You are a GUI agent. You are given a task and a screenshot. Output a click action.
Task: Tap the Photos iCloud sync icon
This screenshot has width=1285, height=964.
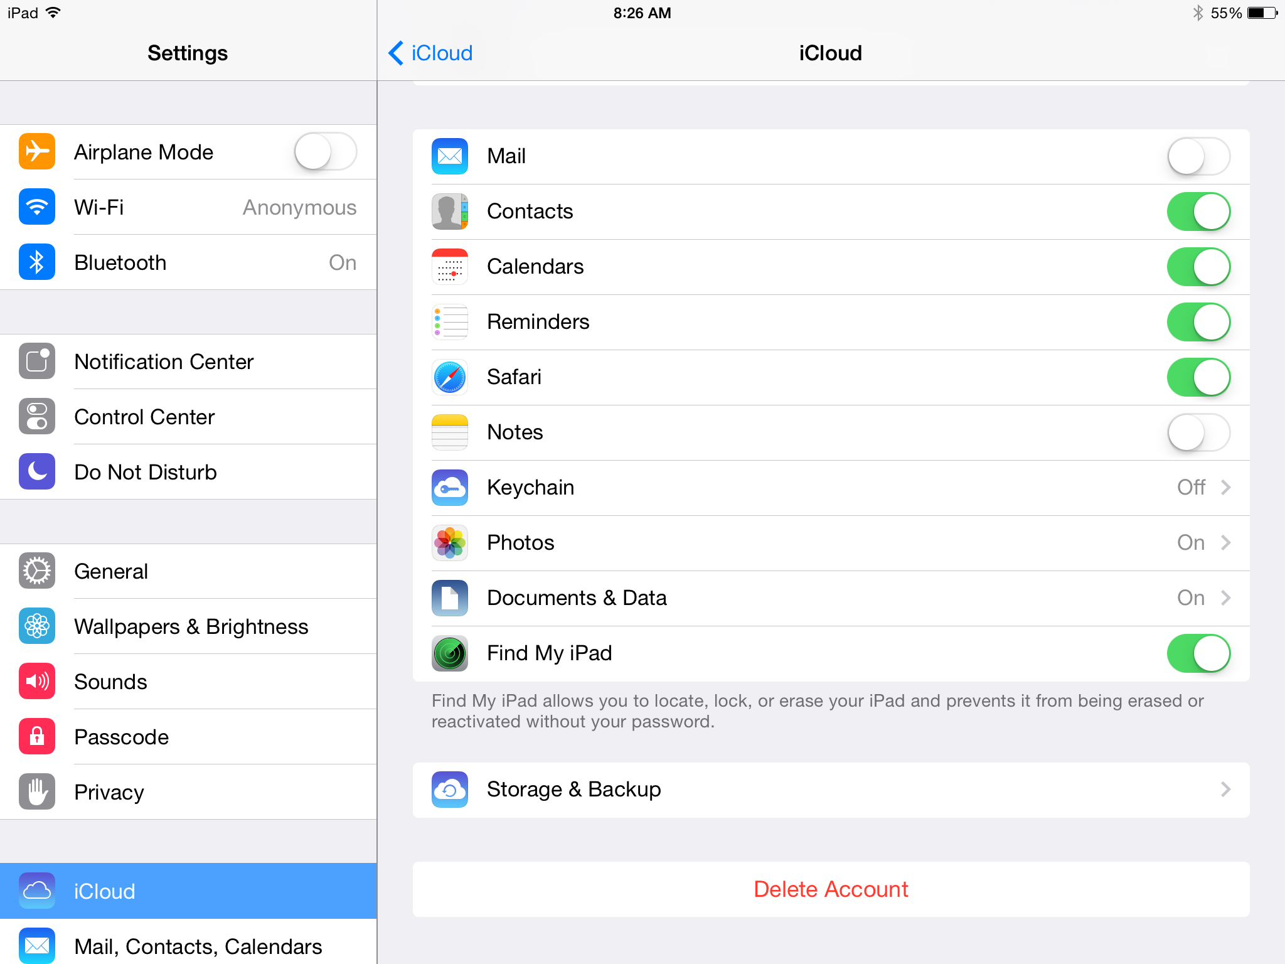(x=449, y=542)
